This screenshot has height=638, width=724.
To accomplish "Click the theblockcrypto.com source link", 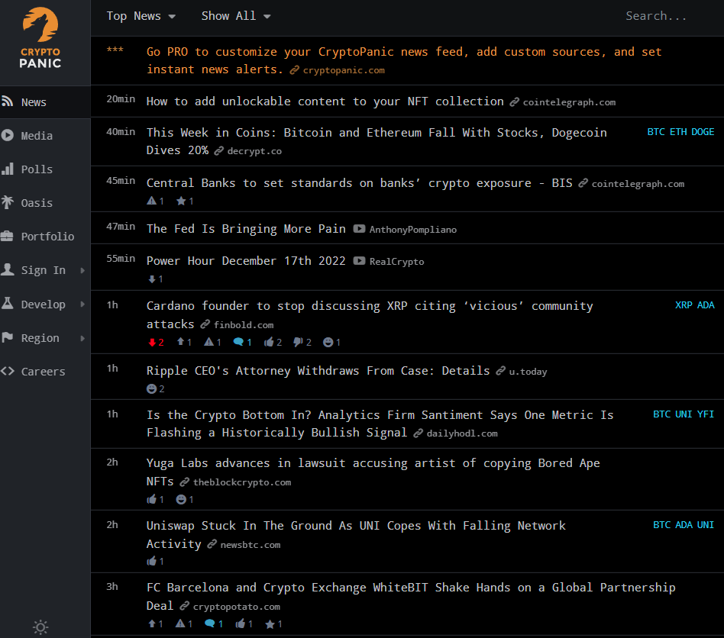I will click(x=242, y=482).
